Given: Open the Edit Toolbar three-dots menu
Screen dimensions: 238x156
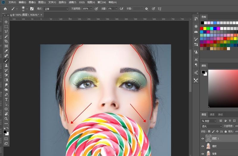Looking at the screenshot, I should pyautogui.click(x=6, y=123).
